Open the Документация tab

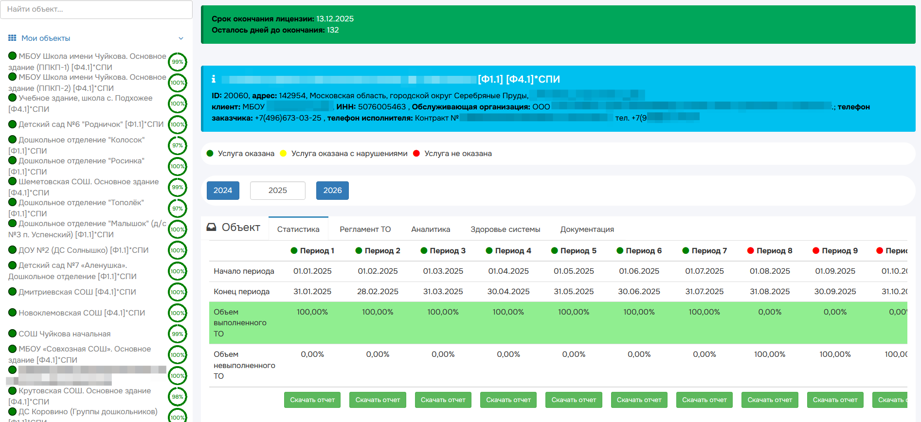pos(587,229)
